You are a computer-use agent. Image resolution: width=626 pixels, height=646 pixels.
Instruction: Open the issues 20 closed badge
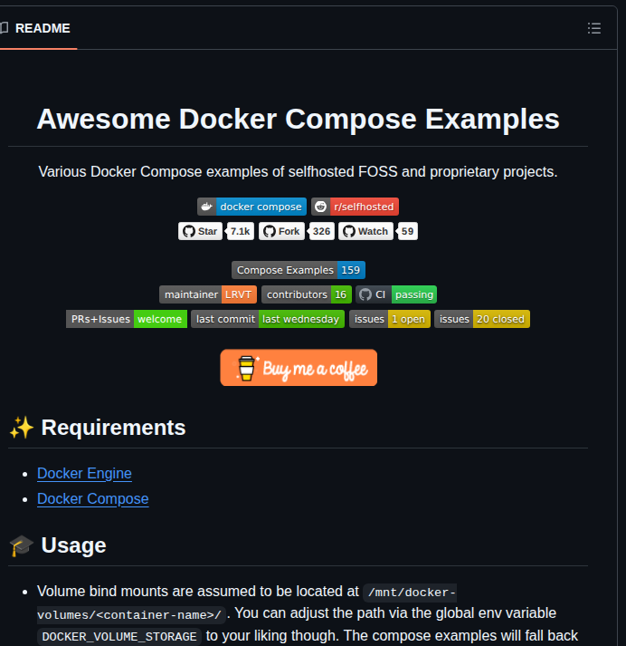[x=481, y=319]
